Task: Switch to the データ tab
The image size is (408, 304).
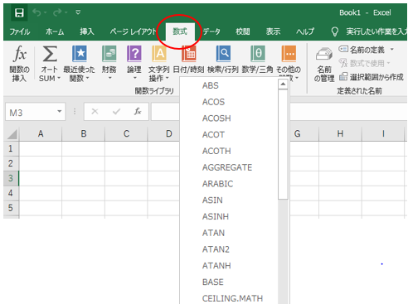Action: [x=211, y=31]
